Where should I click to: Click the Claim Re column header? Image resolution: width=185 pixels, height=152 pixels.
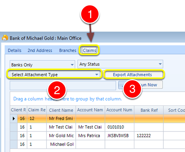pyautogui.click(x=37, y=110)
